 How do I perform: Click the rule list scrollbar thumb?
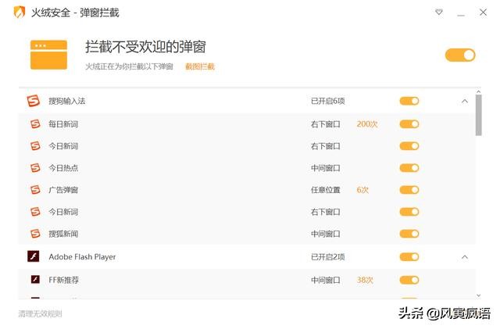(478, 115)
